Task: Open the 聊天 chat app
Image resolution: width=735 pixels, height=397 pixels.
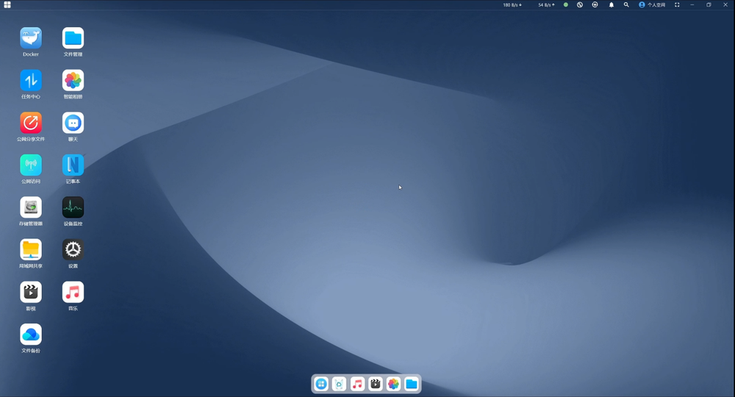Action: pyautogui.click(x=73, y=123)
